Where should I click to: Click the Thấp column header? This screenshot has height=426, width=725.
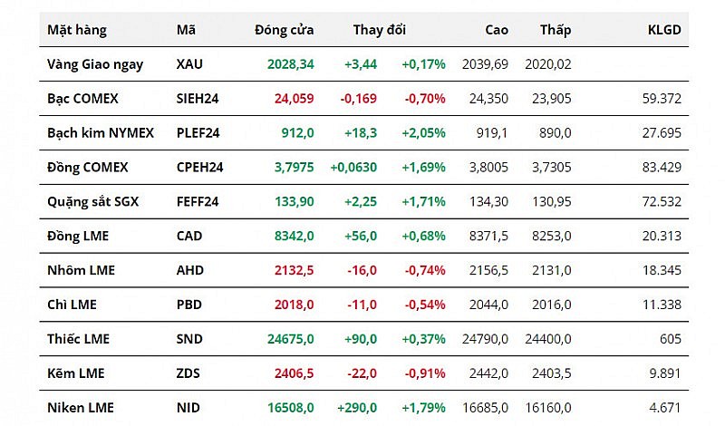556,30
